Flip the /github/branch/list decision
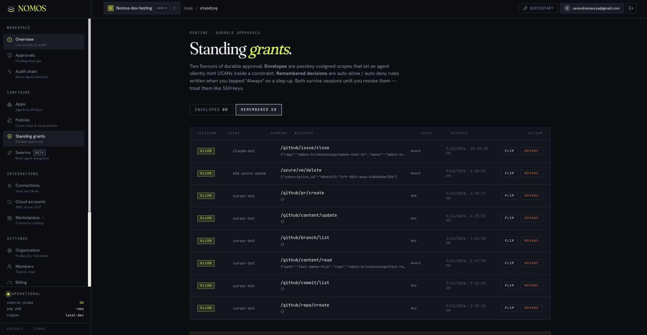 point(509,241)
